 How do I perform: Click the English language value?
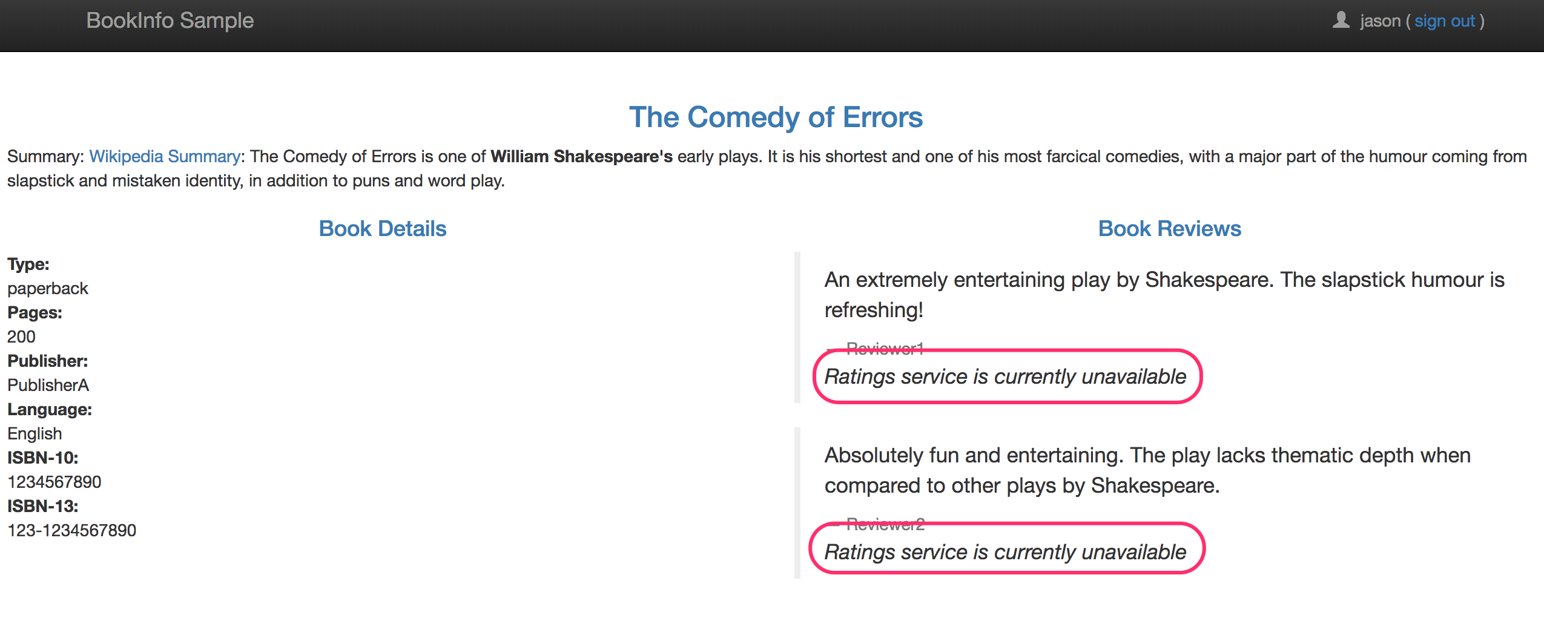[x=35, y=434]
